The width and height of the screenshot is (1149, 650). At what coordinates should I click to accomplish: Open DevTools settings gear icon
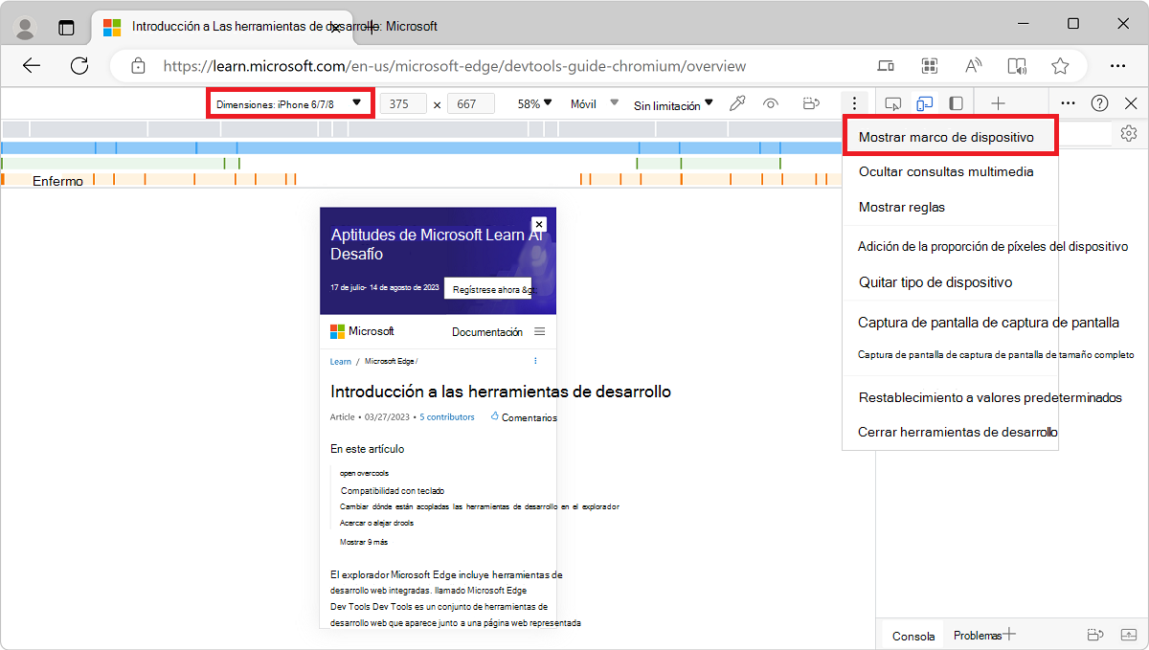tap(1129, 133)
